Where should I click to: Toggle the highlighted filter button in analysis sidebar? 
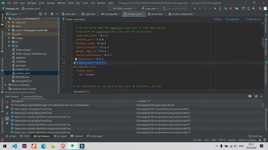[7, 118]
